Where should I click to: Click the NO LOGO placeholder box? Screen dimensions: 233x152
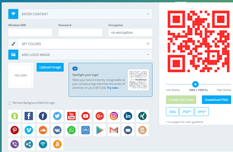pyautogui.click(x=21, y=76)
